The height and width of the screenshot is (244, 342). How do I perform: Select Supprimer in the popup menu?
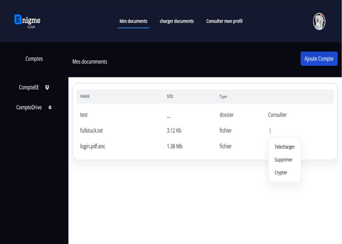(283, 160)
